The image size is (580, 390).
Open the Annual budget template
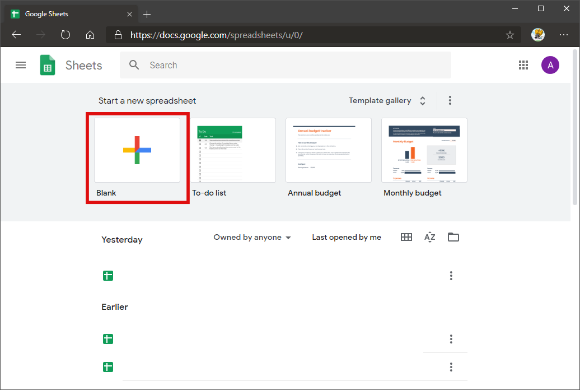coord(329,150)
